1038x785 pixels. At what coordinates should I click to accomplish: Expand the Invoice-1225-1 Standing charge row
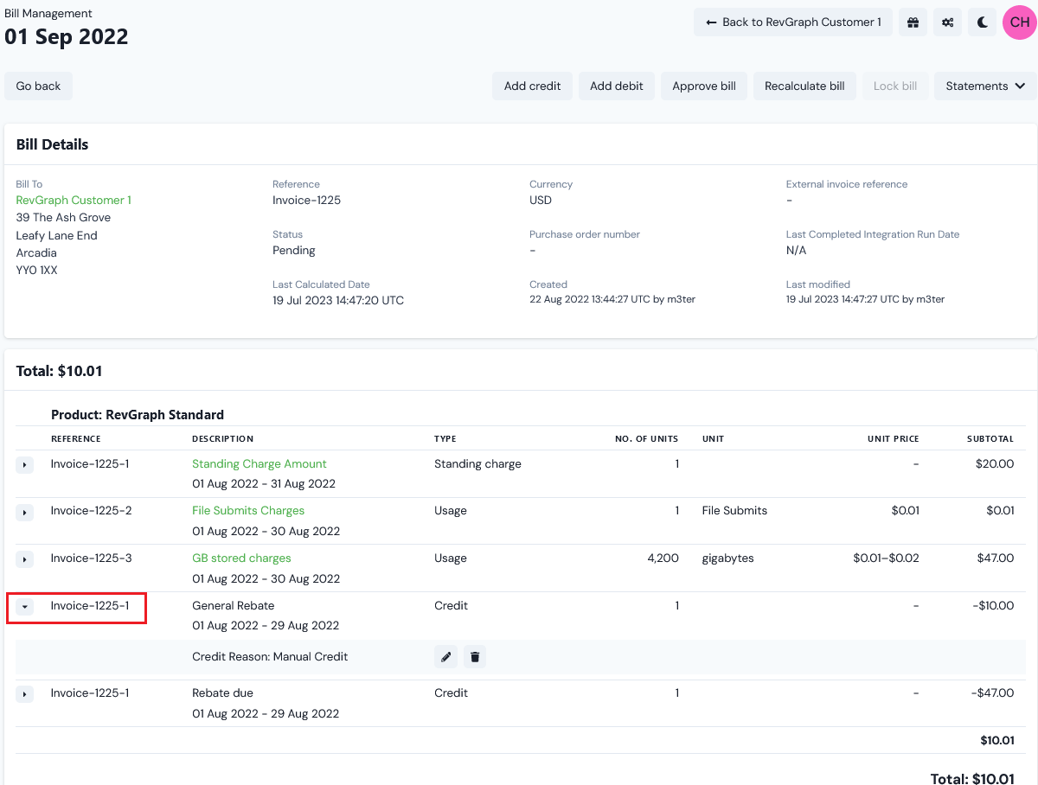tap(24, 465)
